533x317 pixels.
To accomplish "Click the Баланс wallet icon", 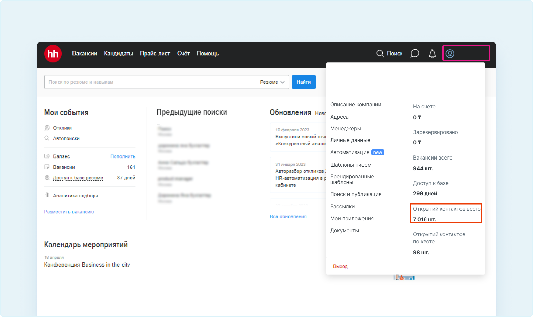I will pos(47,156).
